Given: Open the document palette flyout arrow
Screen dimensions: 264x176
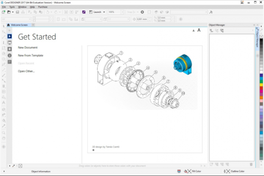Looking at the screenshot, I should point(10,166).
